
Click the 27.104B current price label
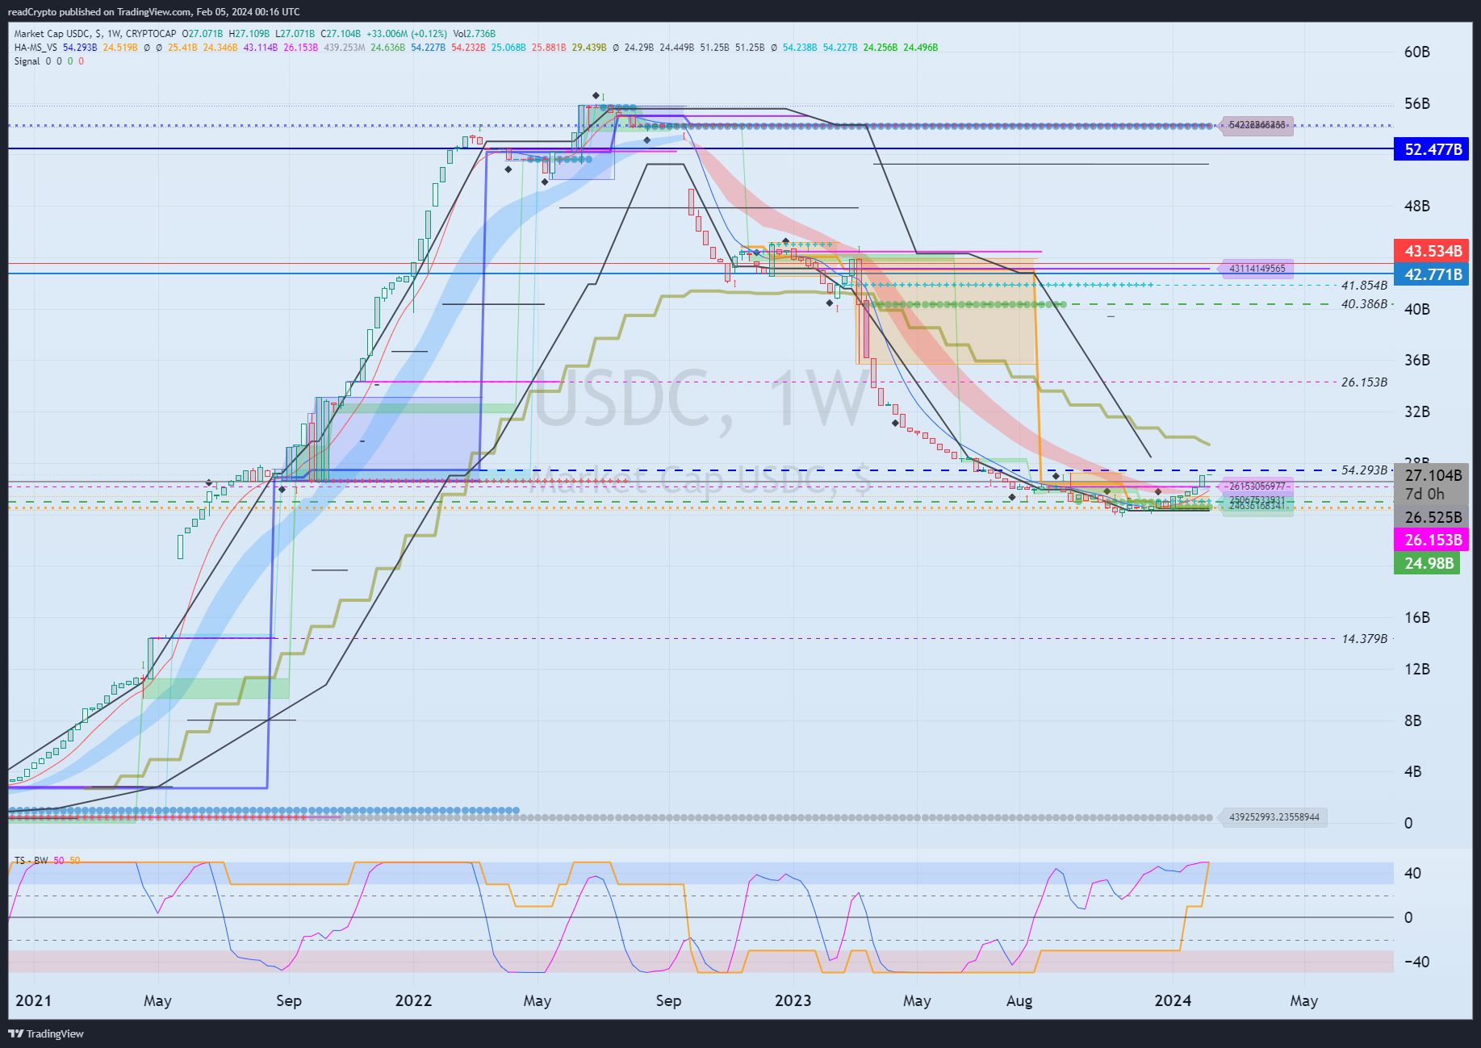pyautogui.click(x=1433, y=475)
